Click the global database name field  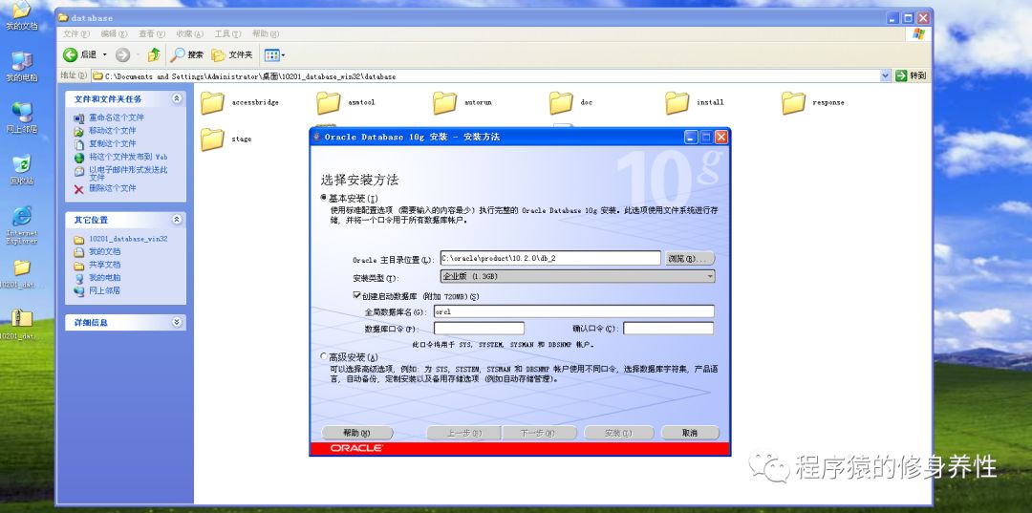click(574, 311)
